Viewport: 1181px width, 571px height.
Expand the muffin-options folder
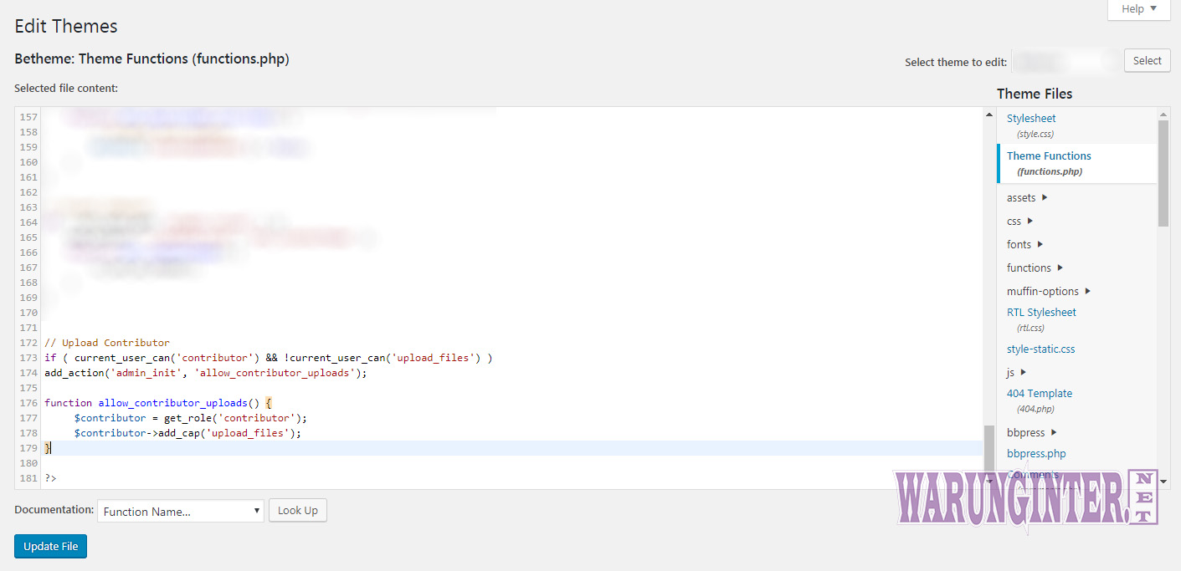point(1049,292)
